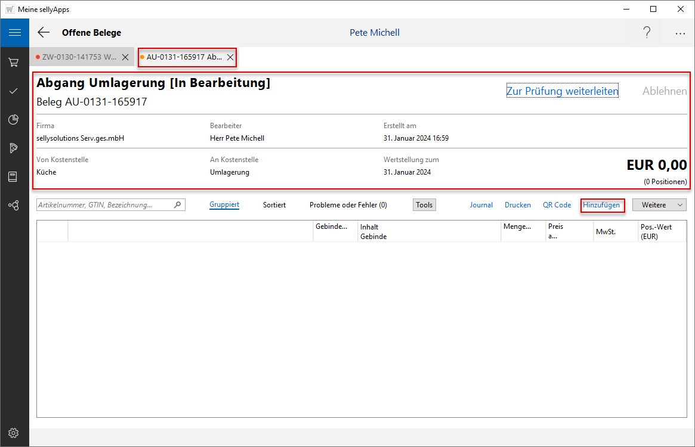Open settings gear in sidebar

click(14, 433)
